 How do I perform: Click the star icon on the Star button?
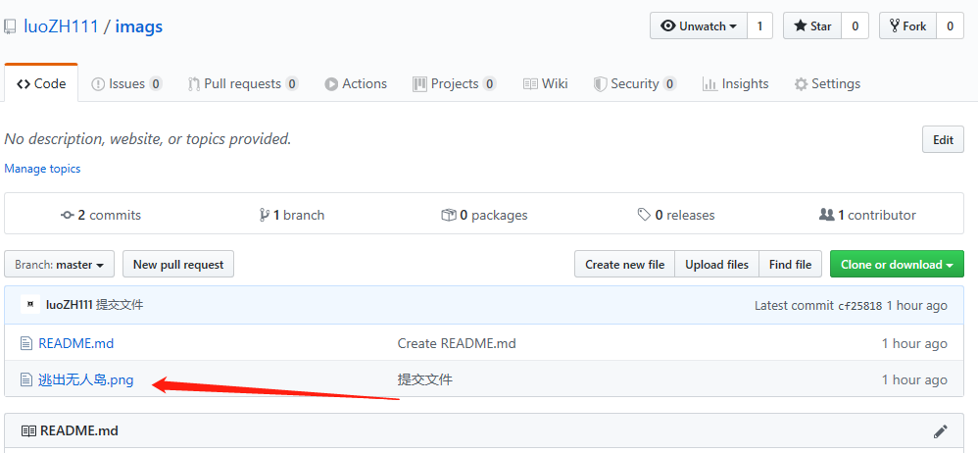[801, 26]
